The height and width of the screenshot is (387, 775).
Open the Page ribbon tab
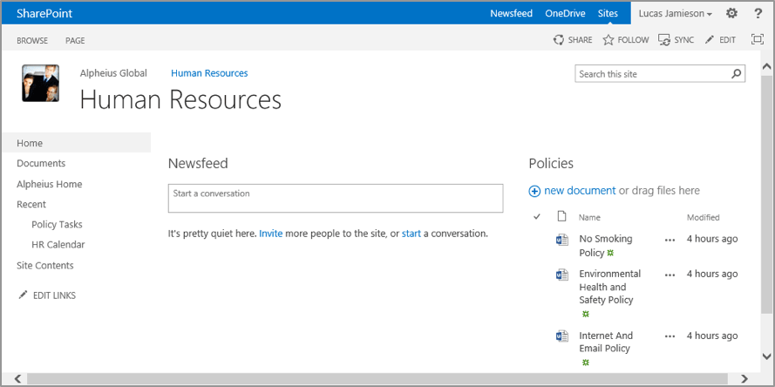click(x=75, y=40)
